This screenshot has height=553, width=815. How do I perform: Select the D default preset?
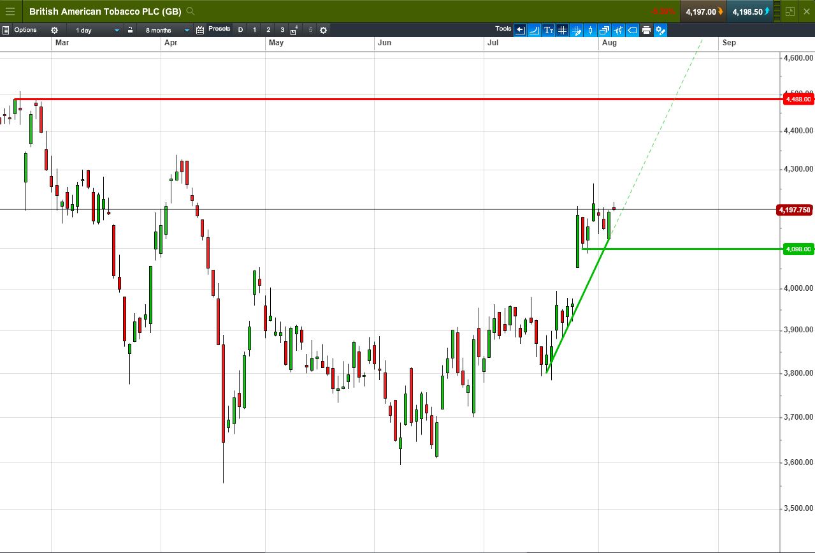(240, 30)
